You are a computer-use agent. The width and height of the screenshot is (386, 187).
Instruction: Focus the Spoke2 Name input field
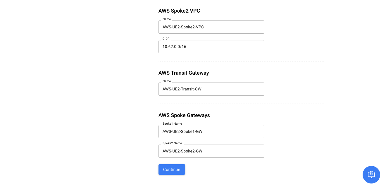[211, 151]
